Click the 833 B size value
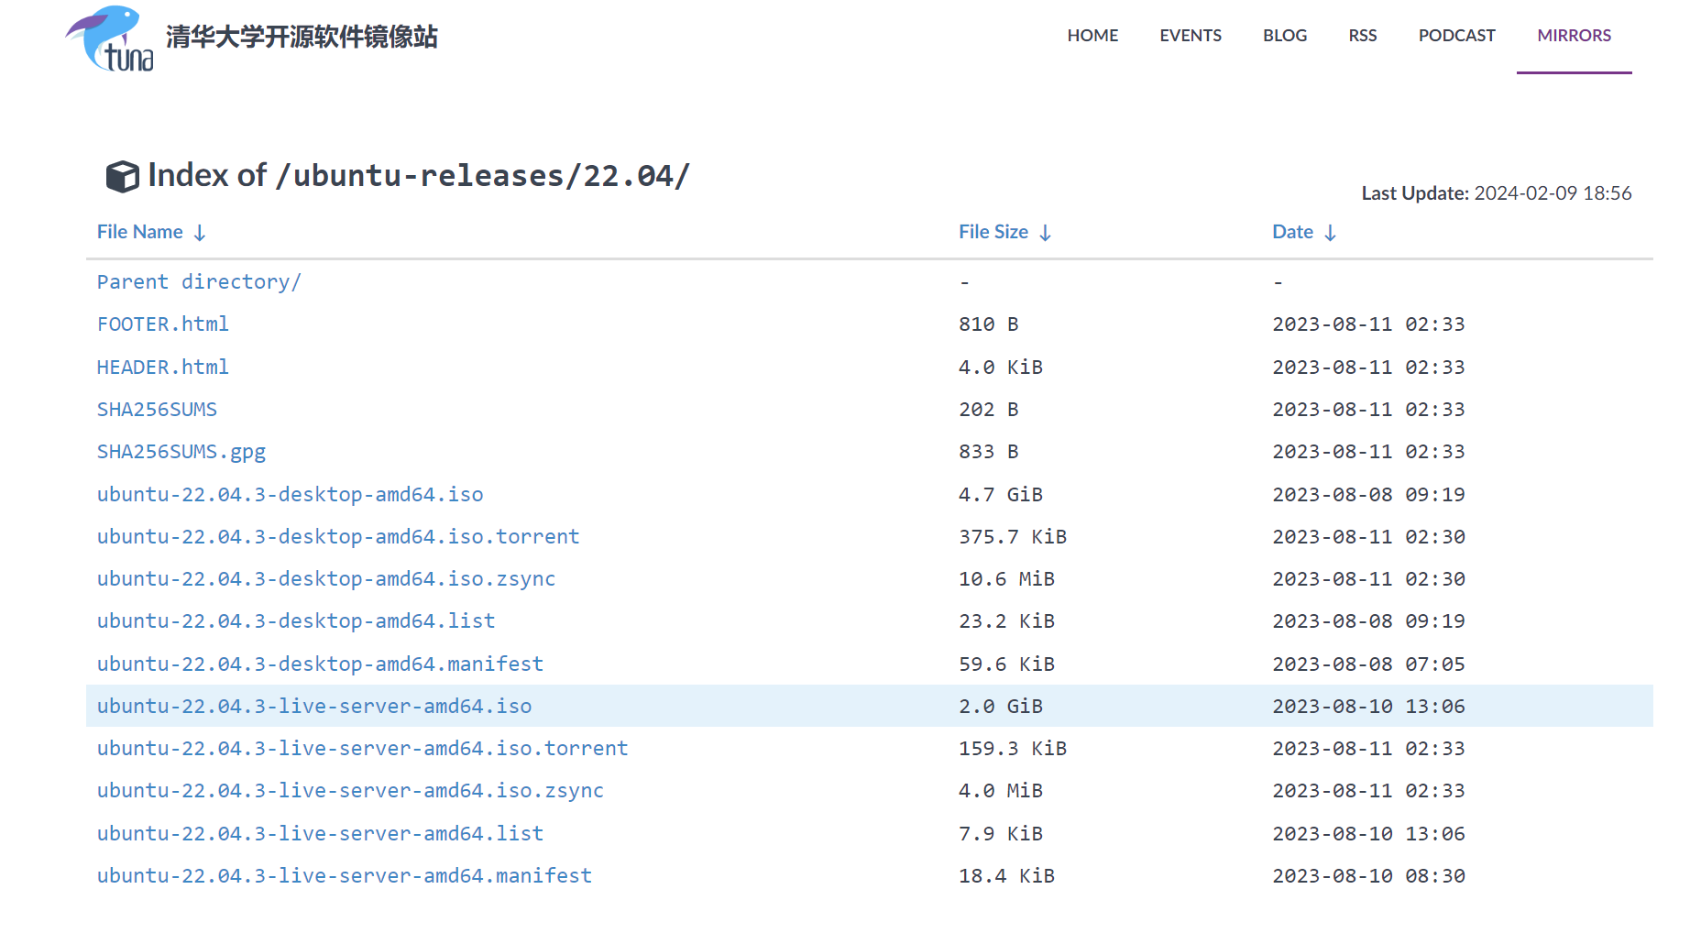Viewport: 1701px width, 944px height. (x=989, y=452)
